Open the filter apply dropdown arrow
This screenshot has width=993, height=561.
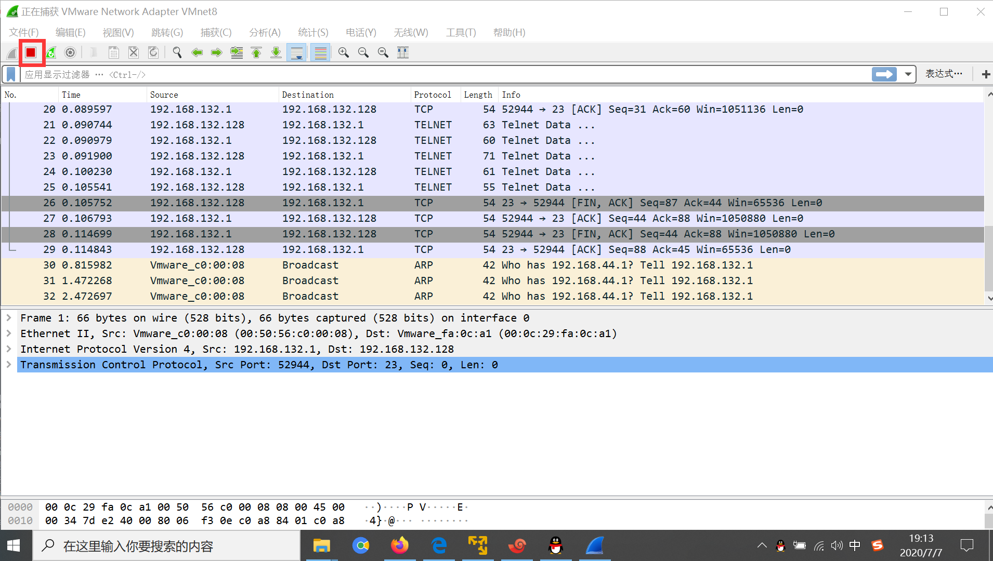[908, 74]
